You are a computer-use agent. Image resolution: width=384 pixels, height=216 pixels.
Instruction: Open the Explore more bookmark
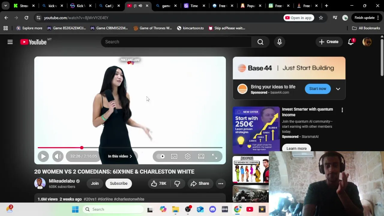(29, 28)
